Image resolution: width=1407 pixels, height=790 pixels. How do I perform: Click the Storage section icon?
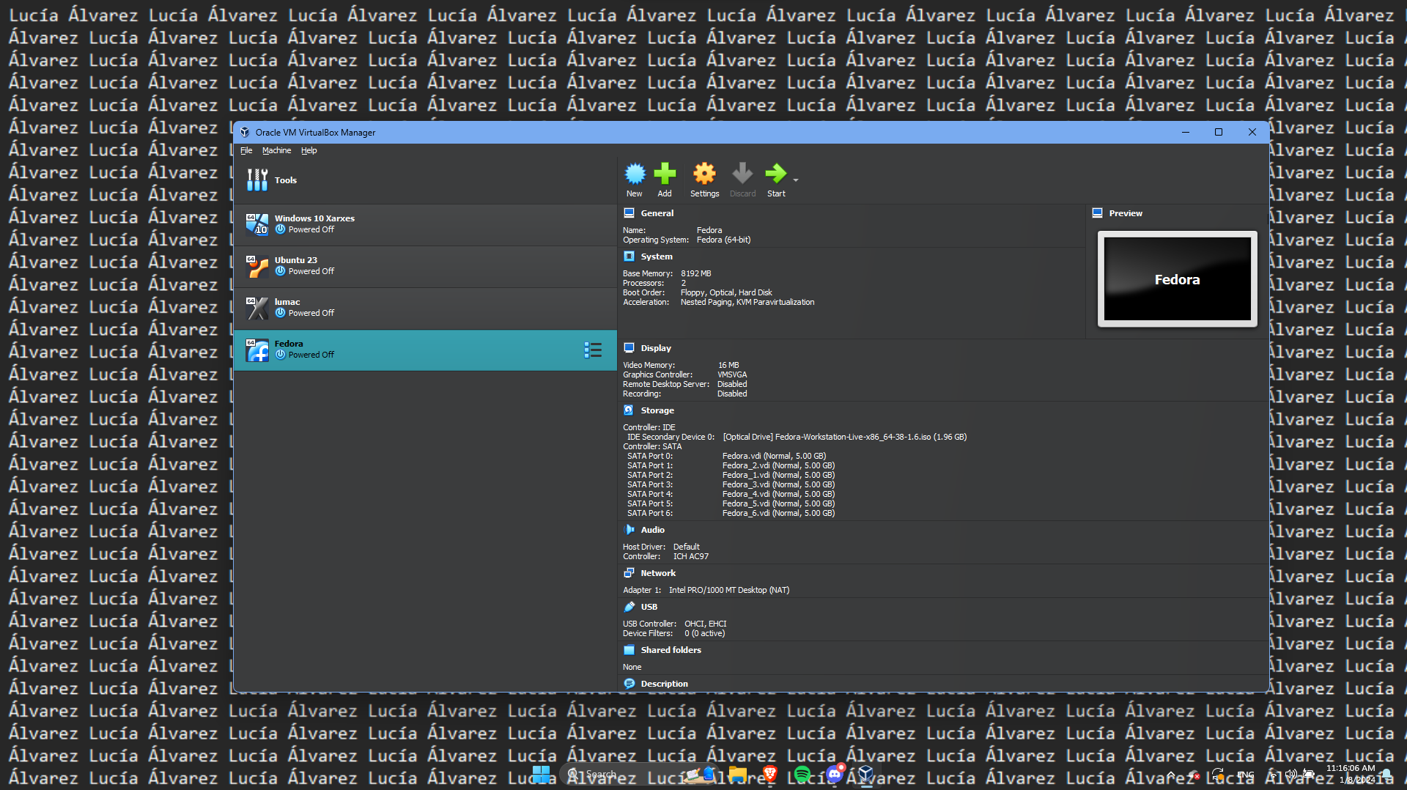[629, 410]
